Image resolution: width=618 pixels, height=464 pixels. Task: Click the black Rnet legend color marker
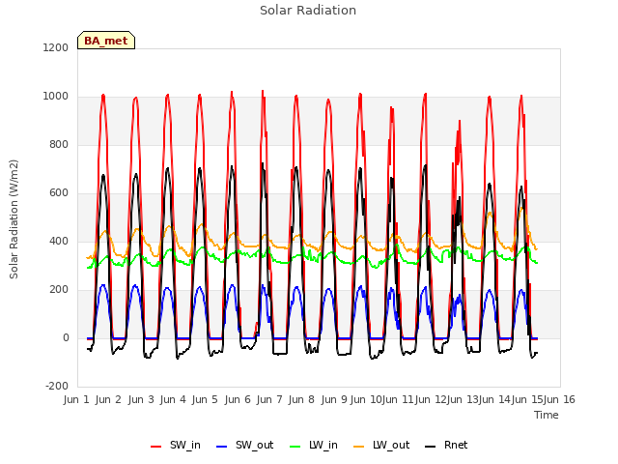pos(431,447)
